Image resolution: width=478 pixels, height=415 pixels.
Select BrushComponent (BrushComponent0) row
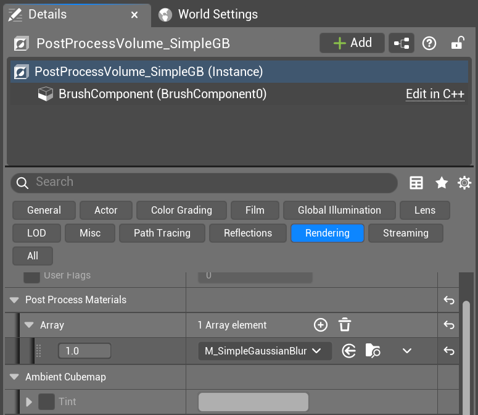pos(239,94)
